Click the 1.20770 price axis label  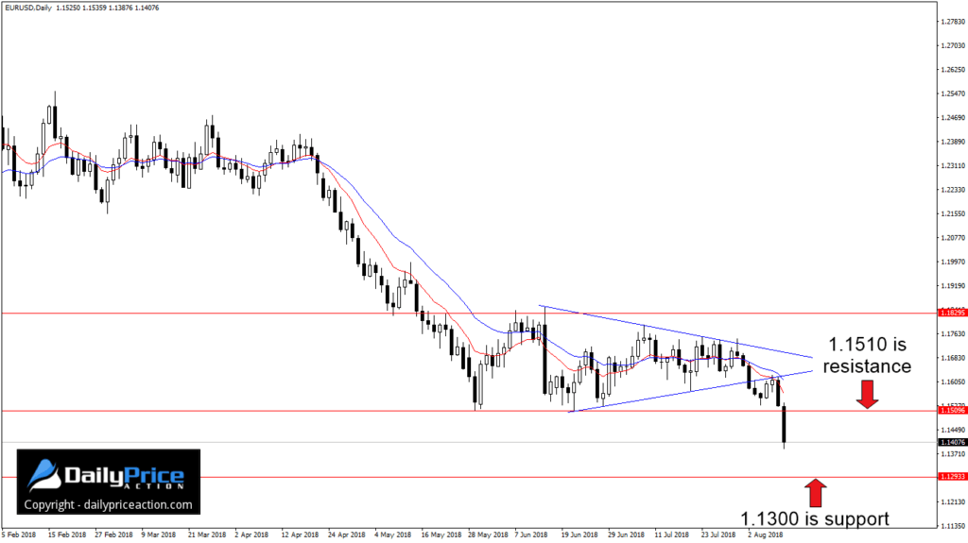click(x=953, y=238)
